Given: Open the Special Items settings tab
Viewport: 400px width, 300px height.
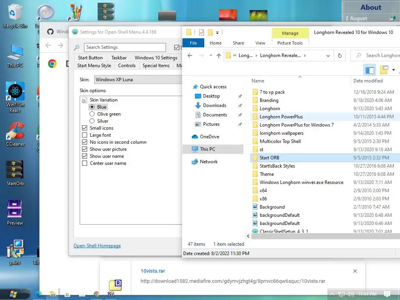Looking at the screenshot, I should point(156,66).
